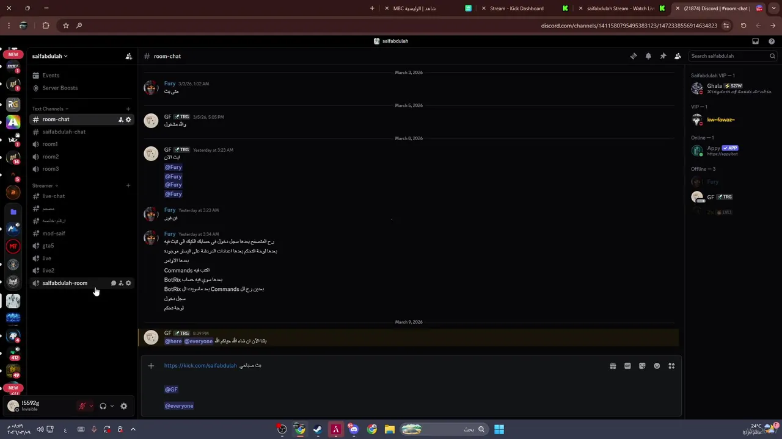
Task: Collapse the Text Channels category
Action: tap(50, 109)
